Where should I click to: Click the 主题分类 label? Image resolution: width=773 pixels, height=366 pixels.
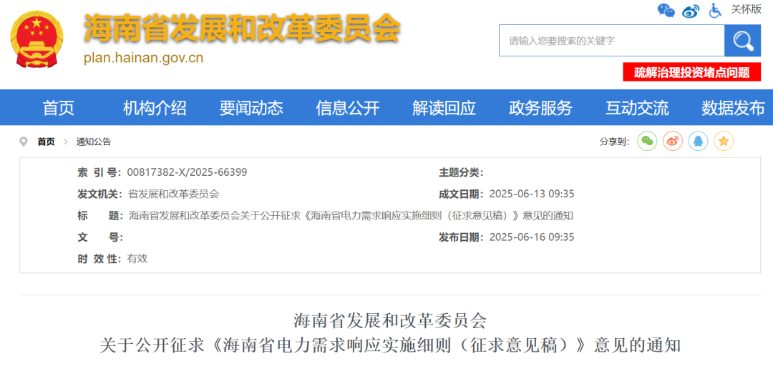coord(461,172)
